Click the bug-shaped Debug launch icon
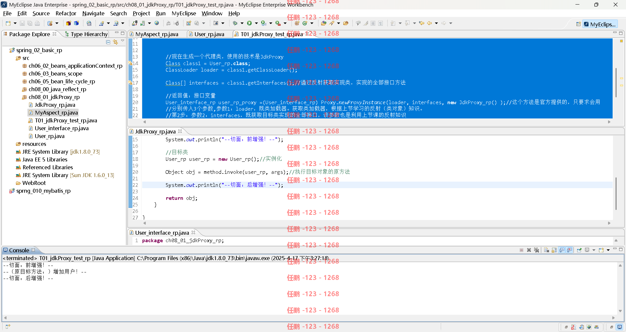 point(235,23)
